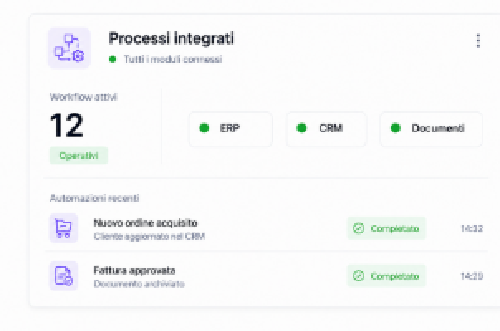The width and height of the screenshot is (500, 331).
Task: Select the ERP module chip
Action: pyautogui.click(x=231, y=129)
